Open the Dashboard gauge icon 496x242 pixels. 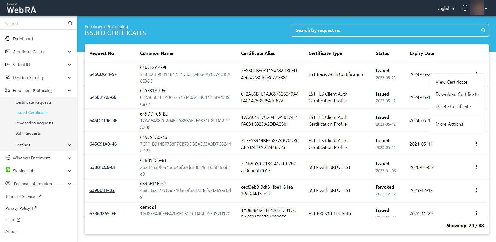coord(8,39)
